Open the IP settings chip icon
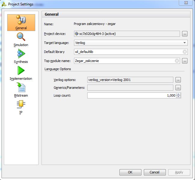The height and width of the screenshot is (180, 195). click(21, 104)
